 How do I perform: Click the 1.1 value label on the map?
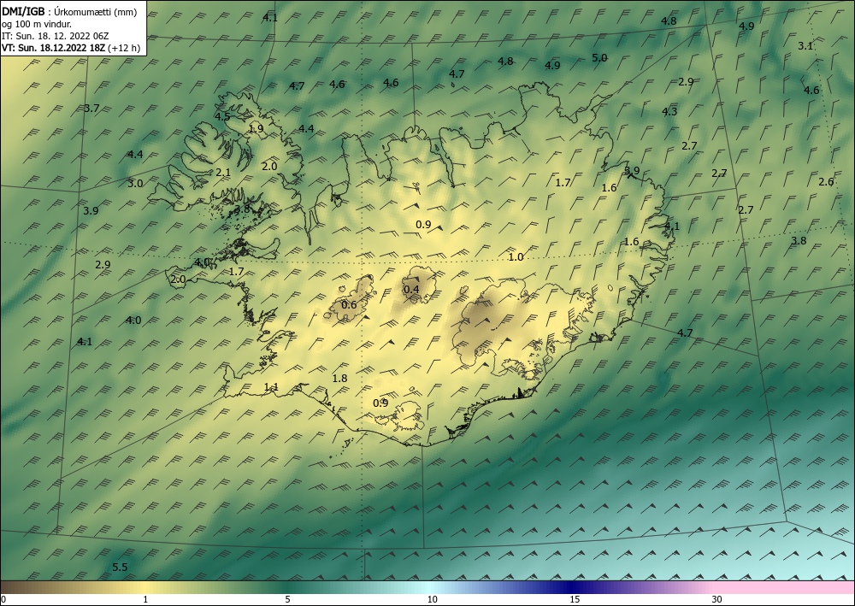pos(271,387)
